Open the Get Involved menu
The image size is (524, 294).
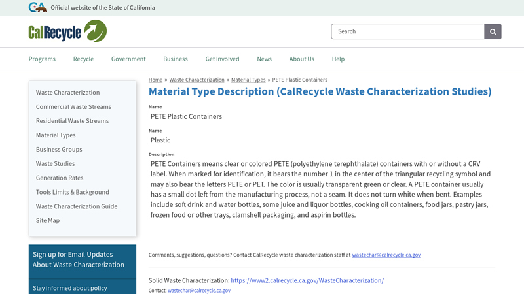tap(222, 59)
